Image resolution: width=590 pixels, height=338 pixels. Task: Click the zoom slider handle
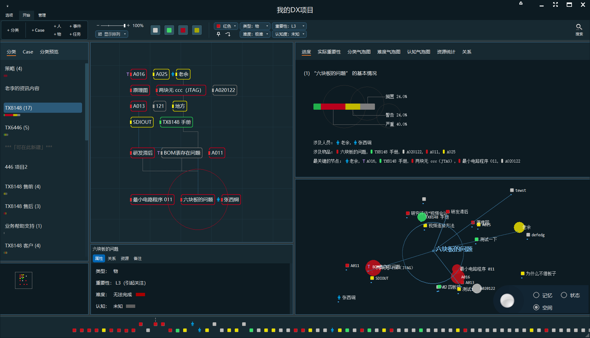124,26
